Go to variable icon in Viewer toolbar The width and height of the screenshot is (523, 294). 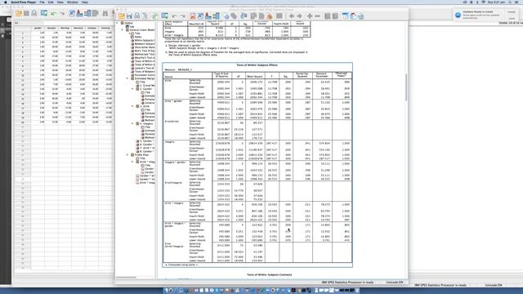point(208,16)
